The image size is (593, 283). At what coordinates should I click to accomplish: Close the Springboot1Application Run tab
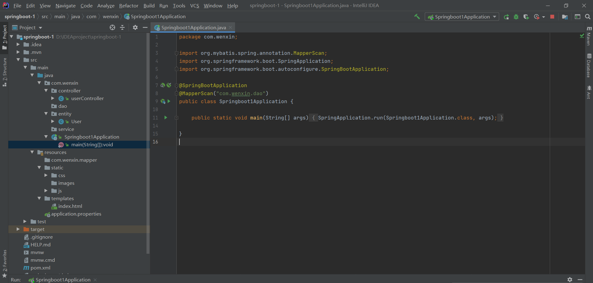click(95, 280)
